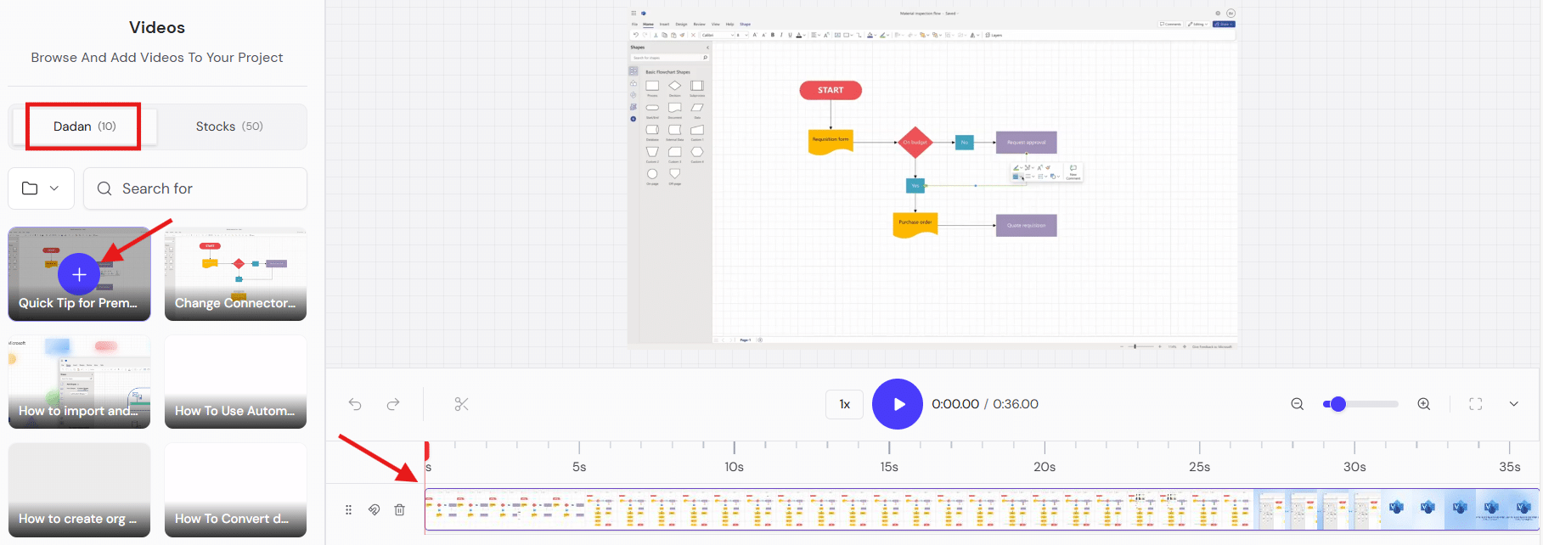Play the video preview
1543x545 pixels.
(898, 404)
